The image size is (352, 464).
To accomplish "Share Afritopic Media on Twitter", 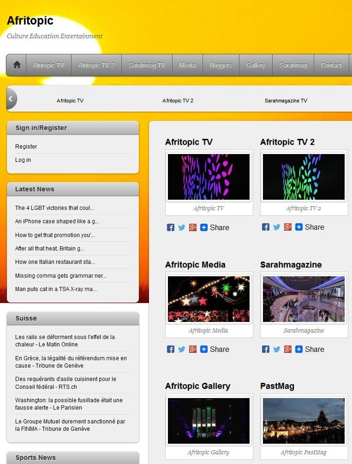I will 182,349.
